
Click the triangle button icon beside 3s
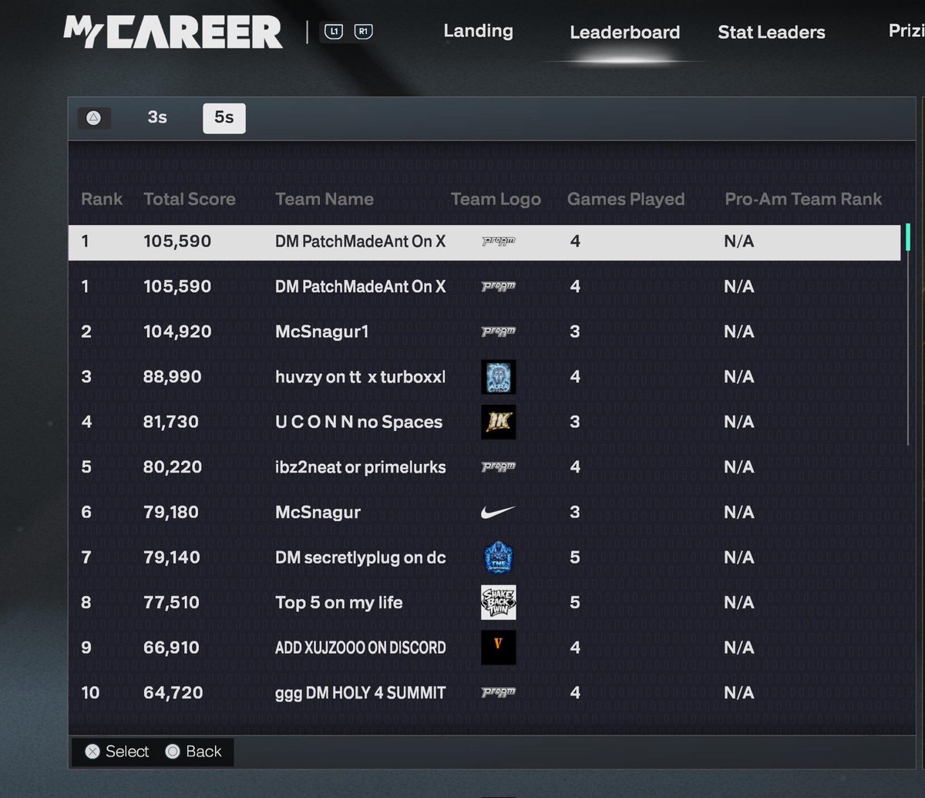coord(94,118)
